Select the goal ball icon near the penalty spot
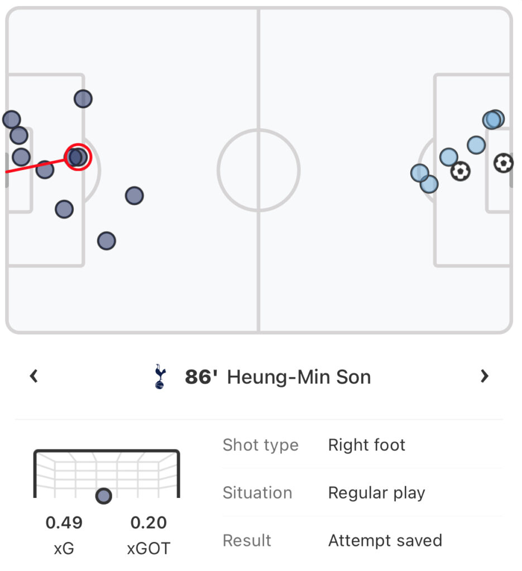Screen dimensions: 522x571 pyautogui.click(x=460, y=171)
